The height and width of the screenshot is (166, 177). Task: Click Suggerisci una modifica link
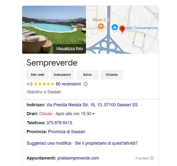pyautogui.click(x=49, y=143)
